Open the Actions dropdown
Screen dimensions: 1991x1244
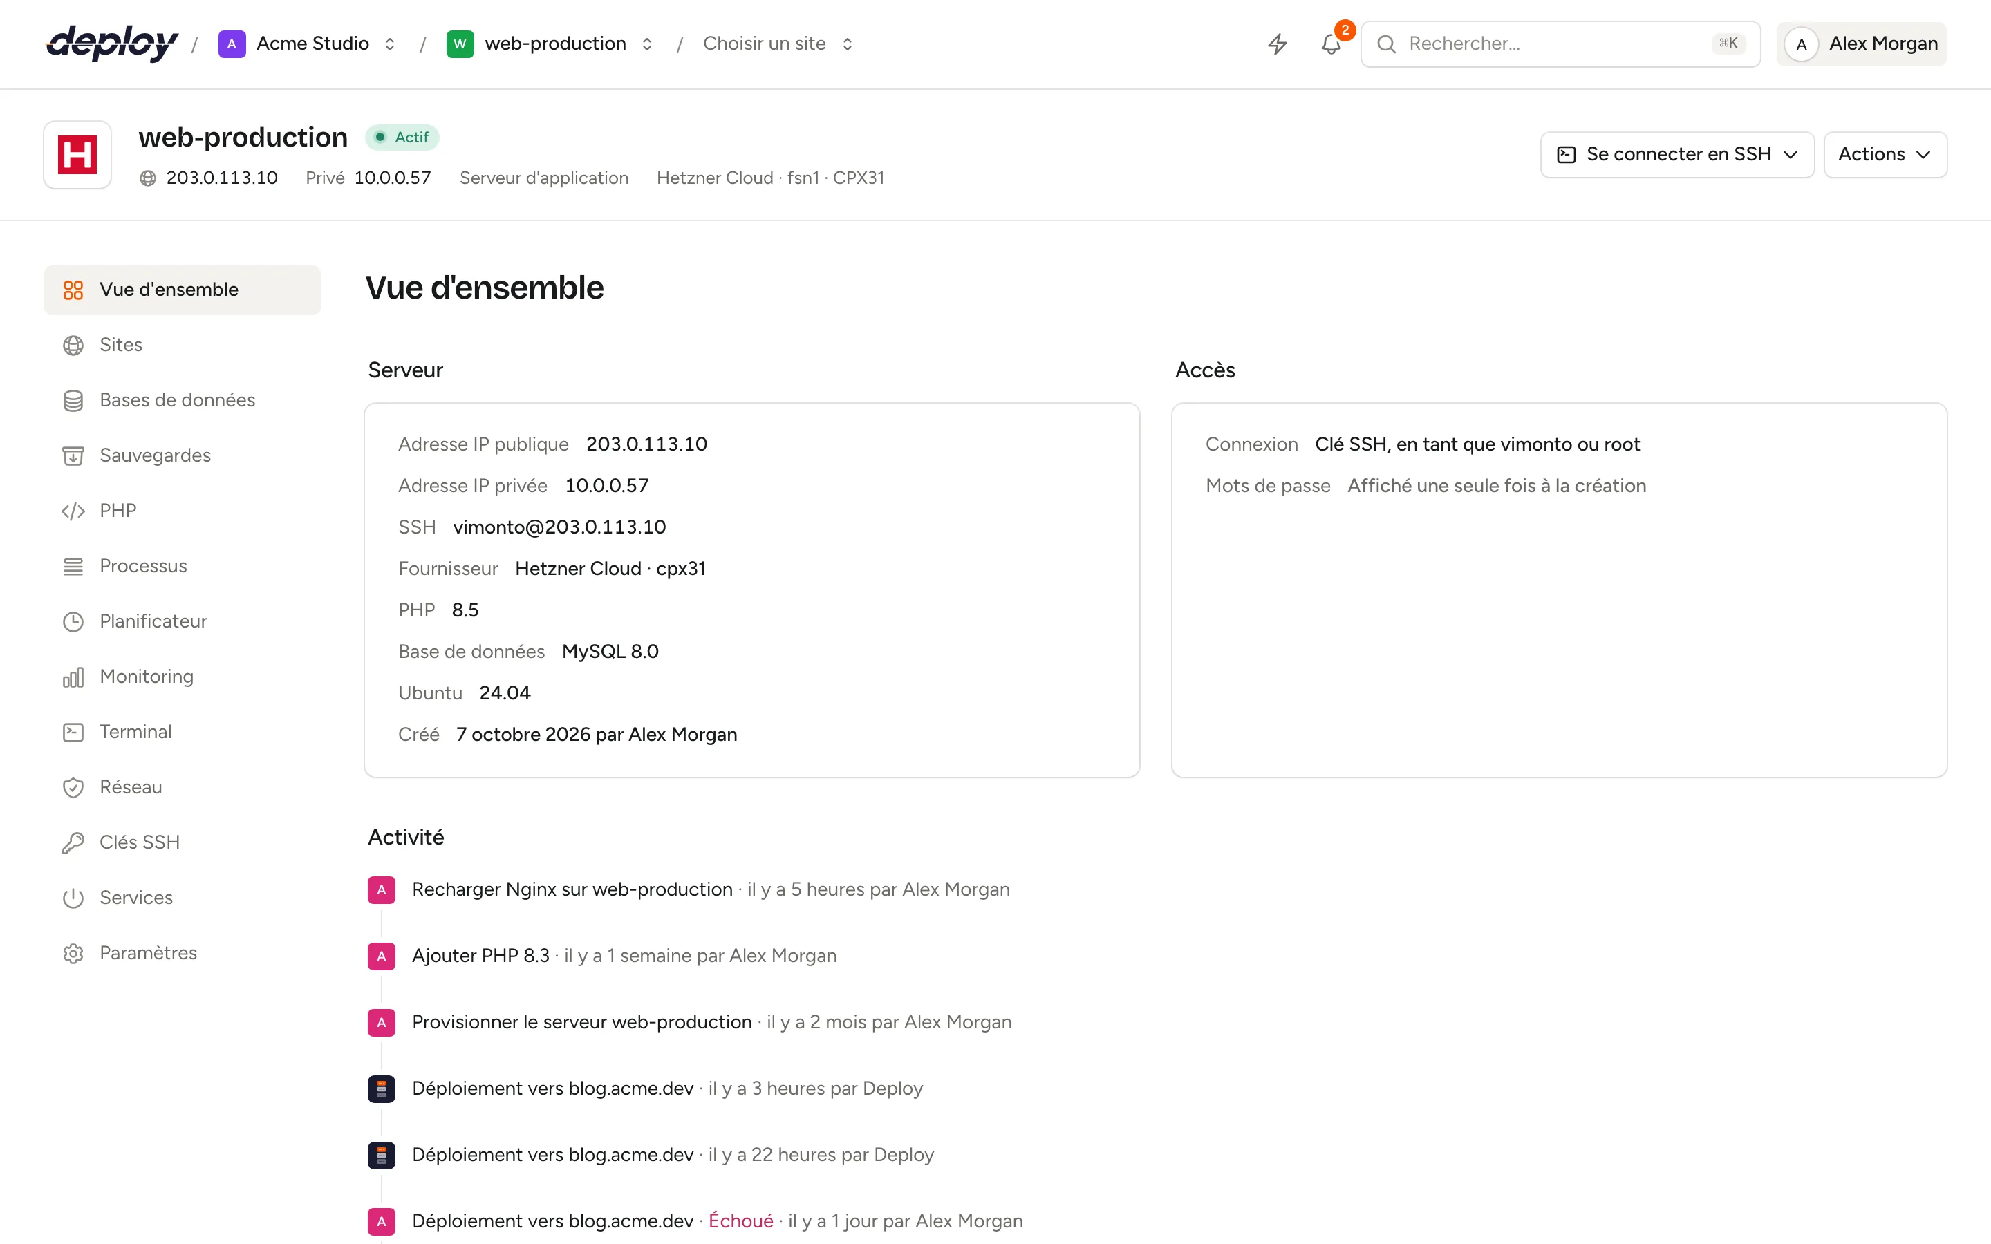click(x=1885, y=155)
